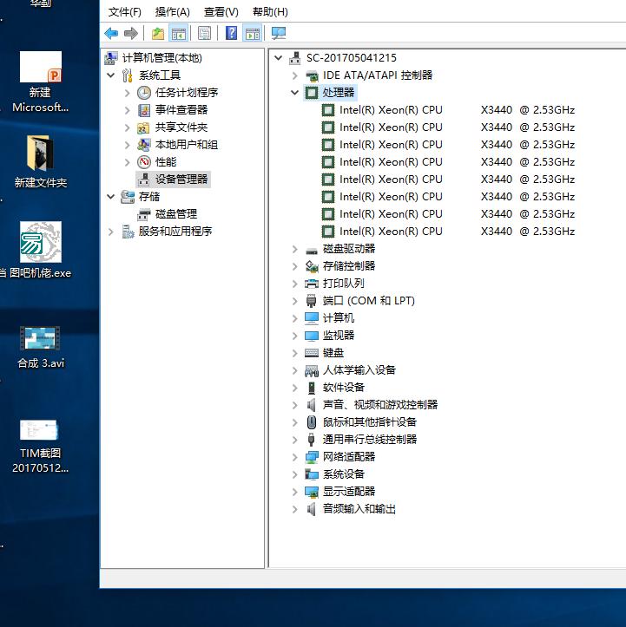Viewport: 626px width, 627px height.
Task: Click the 监视器 monitor icon
Action: point(312,336)
